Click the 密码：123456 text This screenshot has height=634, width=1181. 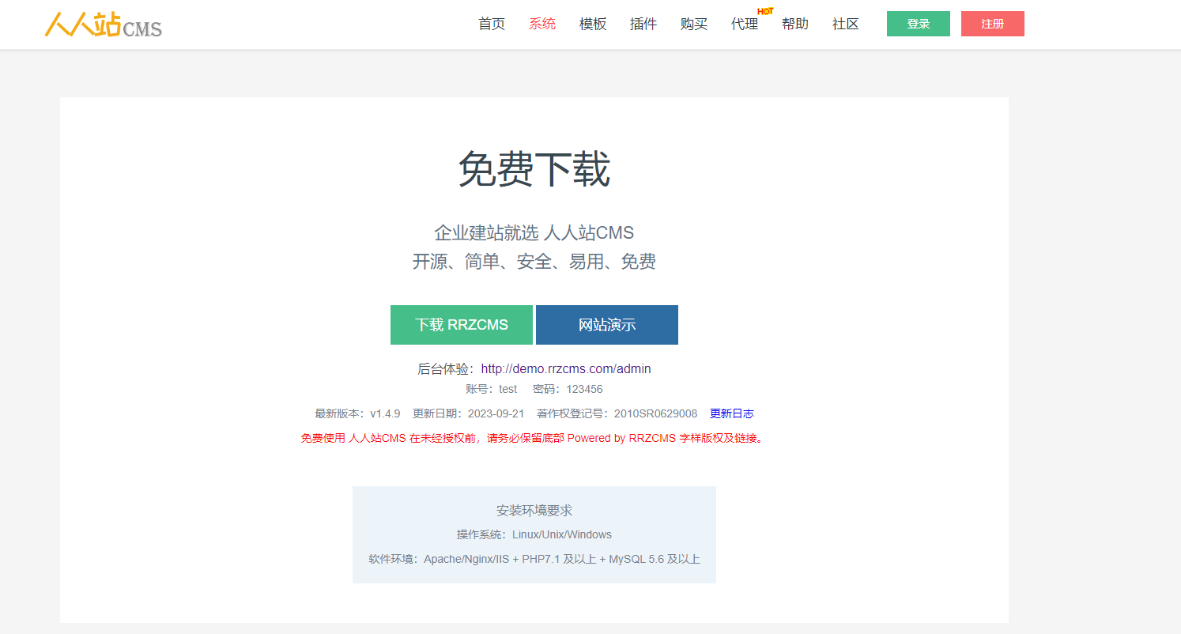click(568, 389)
